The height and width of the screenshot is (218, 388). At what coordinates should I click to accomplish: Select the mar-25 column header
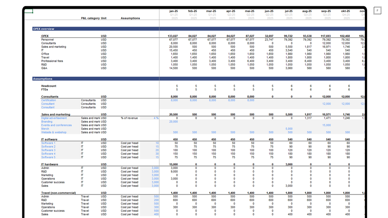coord(211,11)
